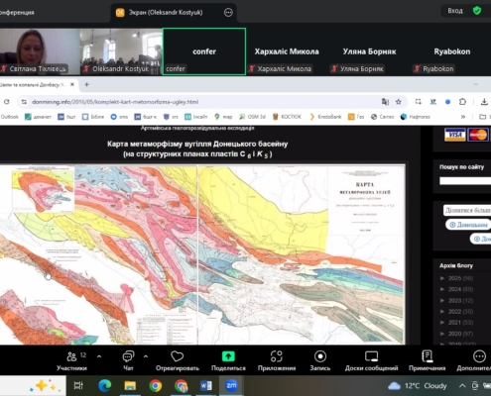Click the browser address bar URL
This screenshot has width=491, height=396.
click(115, 102)
